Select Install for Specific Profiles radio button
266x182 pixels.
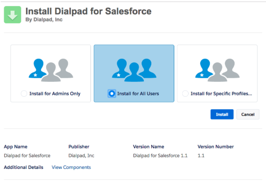coord(185,94)
